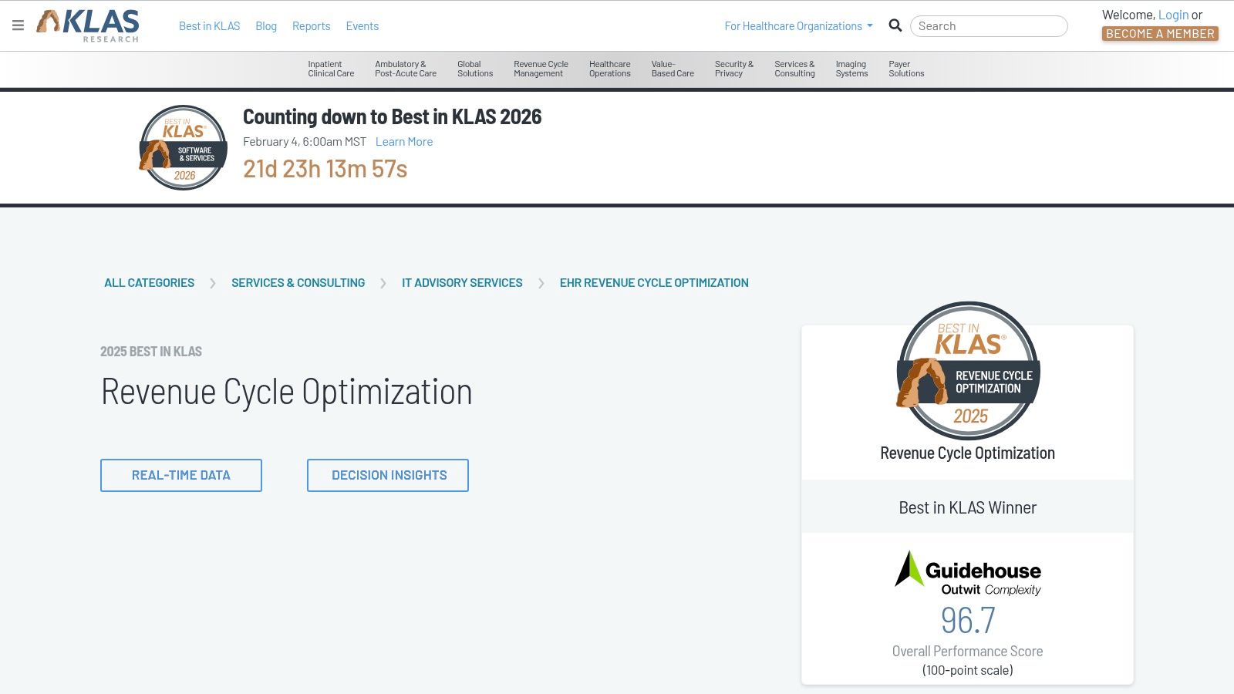The width and height of the screenshot is (1234, 694).
Task: Click the Real-Time Data button
Action: tap(181, 475)
